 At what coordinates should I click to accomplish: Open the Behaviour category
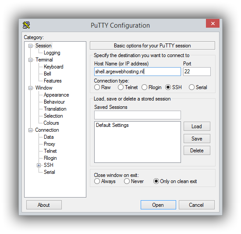point(54,102)
